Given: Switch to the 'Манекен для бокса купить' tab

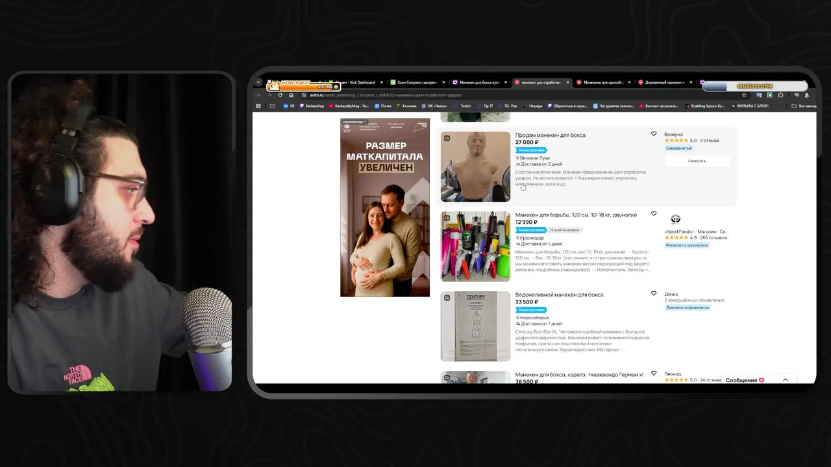Looking at the screenshot, I should click(480, 82).
